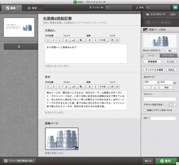This screenshot has height=165, width=179.
Task: Open font color picker in 本文 toolbar
Action: pos(81,87)
